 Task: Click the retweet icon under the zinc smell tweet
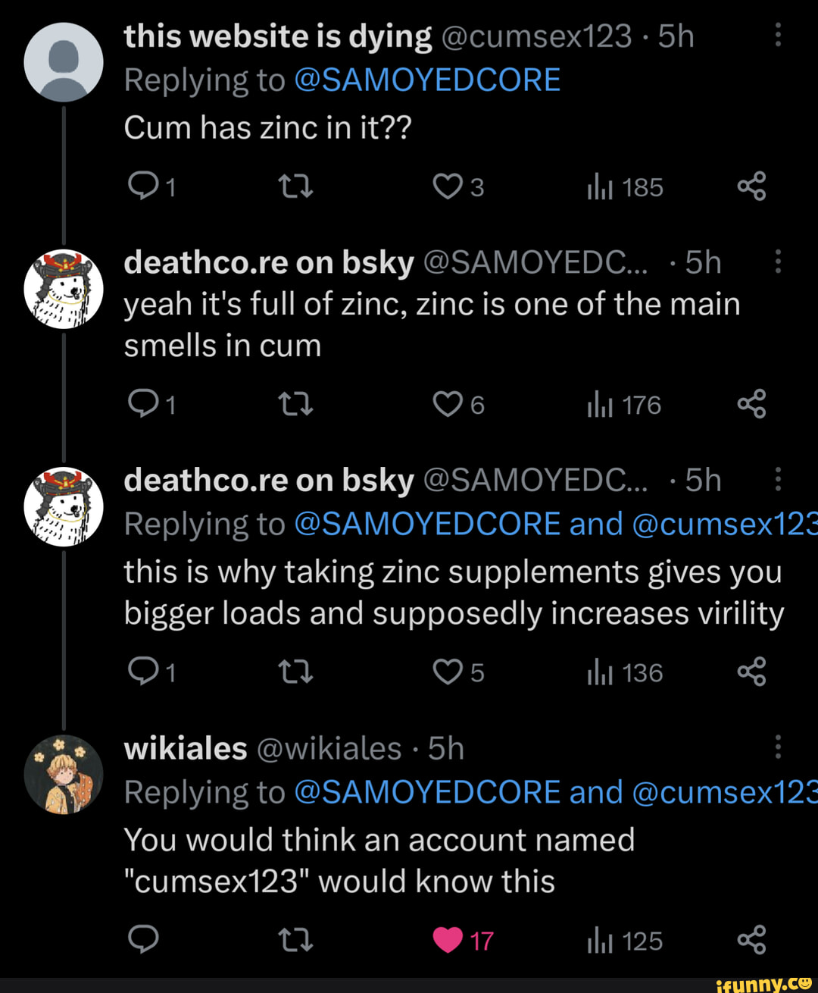[x=295, y=404]
